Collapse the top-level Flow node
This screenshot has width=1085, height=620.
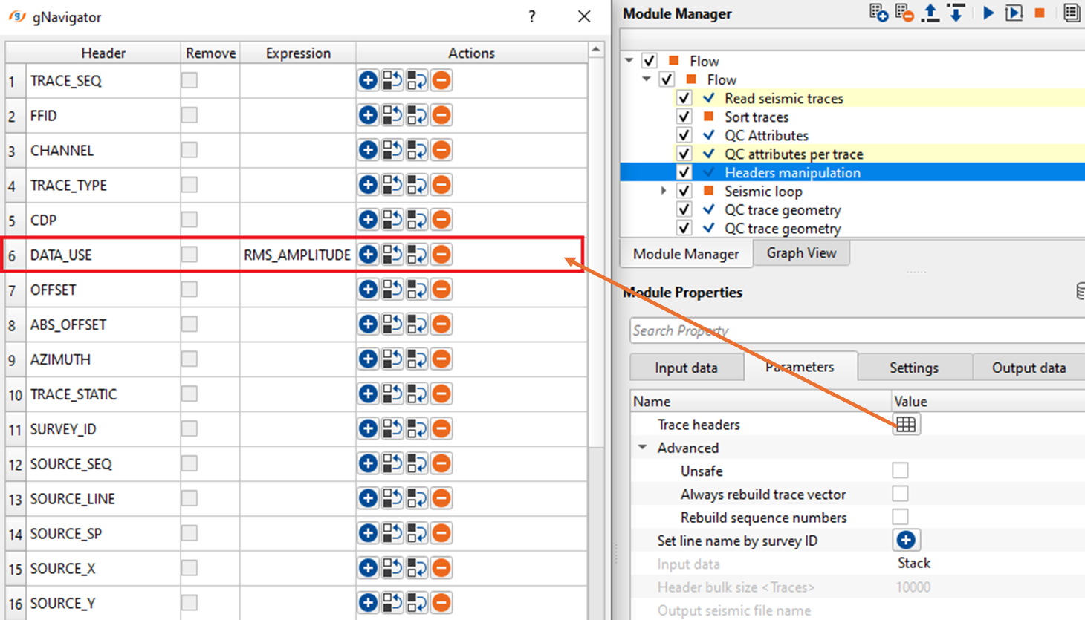tap(629, 61)
